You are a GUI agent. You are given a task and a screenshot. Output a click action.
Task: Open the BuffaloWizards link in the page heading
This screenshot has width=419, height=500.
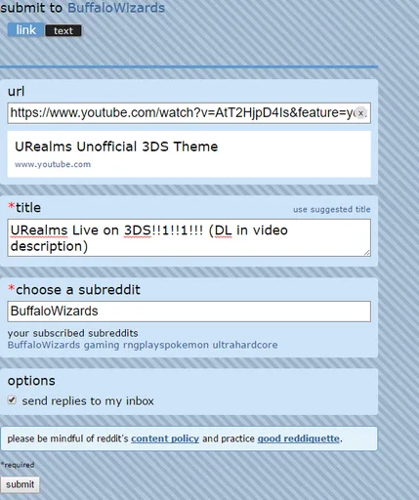pyautogui.click(x=116, y=8)
